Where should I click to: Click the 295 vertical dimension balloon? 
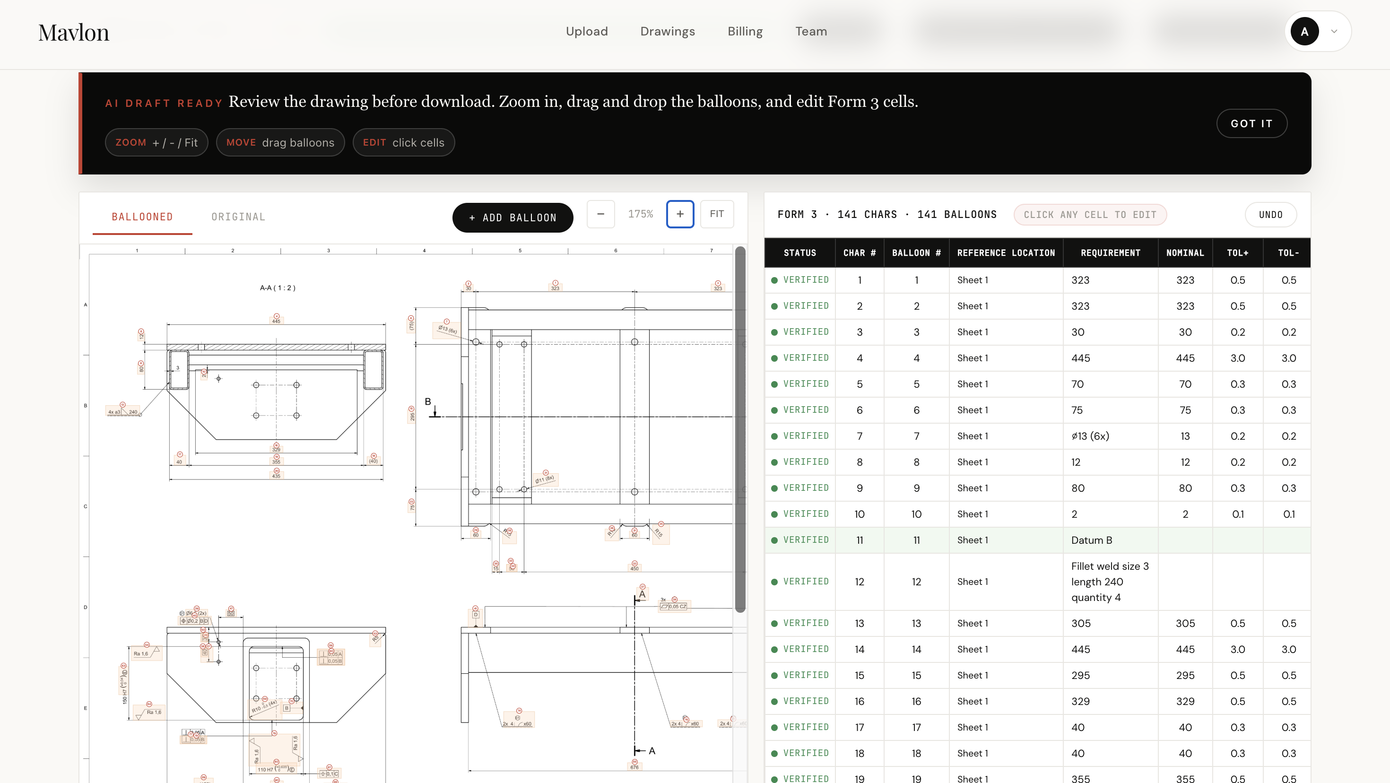click(x=411, y=409)
